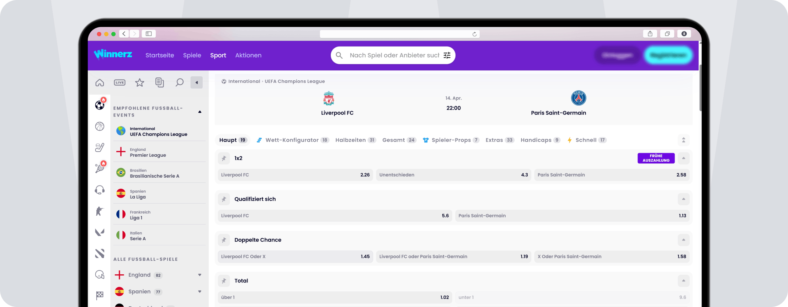Image resolution: width=788 pixels, height=307 pixels.
Task: Show the browser tab overview icon
Action: [x=667, y=34]
